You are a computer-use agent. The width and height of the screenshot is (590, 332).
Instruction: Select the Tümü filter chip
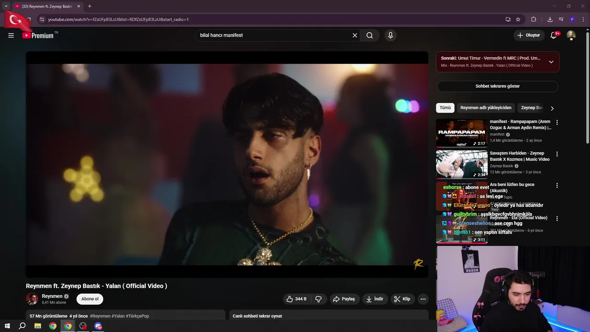click(x=445, y=108)
